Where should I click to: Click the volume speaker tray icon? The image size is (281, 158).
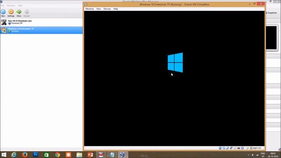253,155
